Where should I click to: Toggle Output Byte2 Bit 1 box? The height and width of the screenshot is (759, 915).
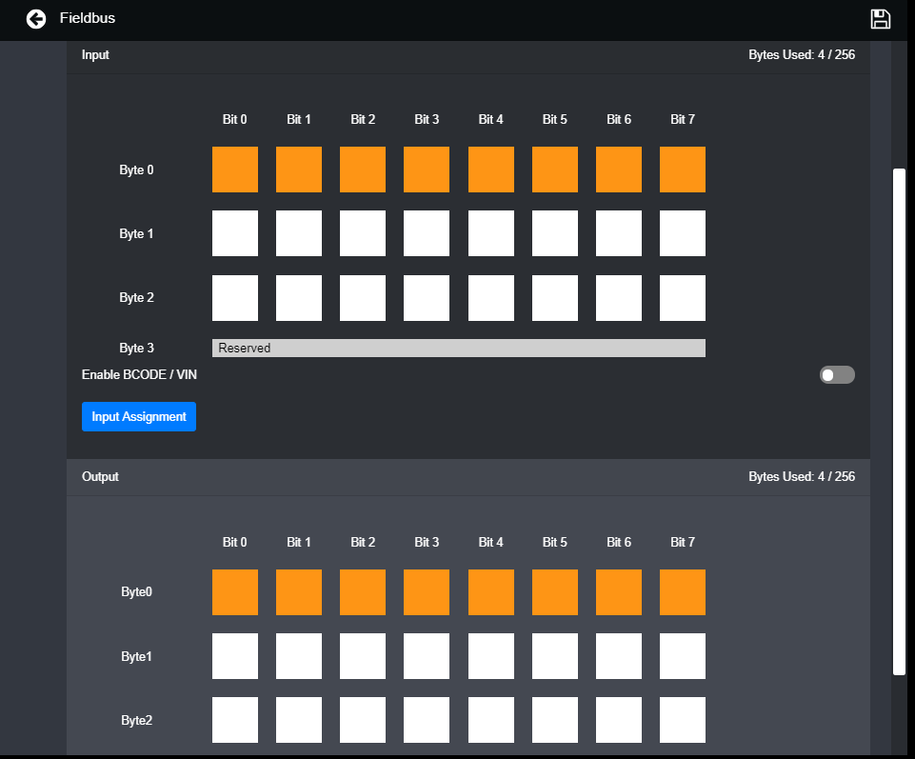[299, 720]
